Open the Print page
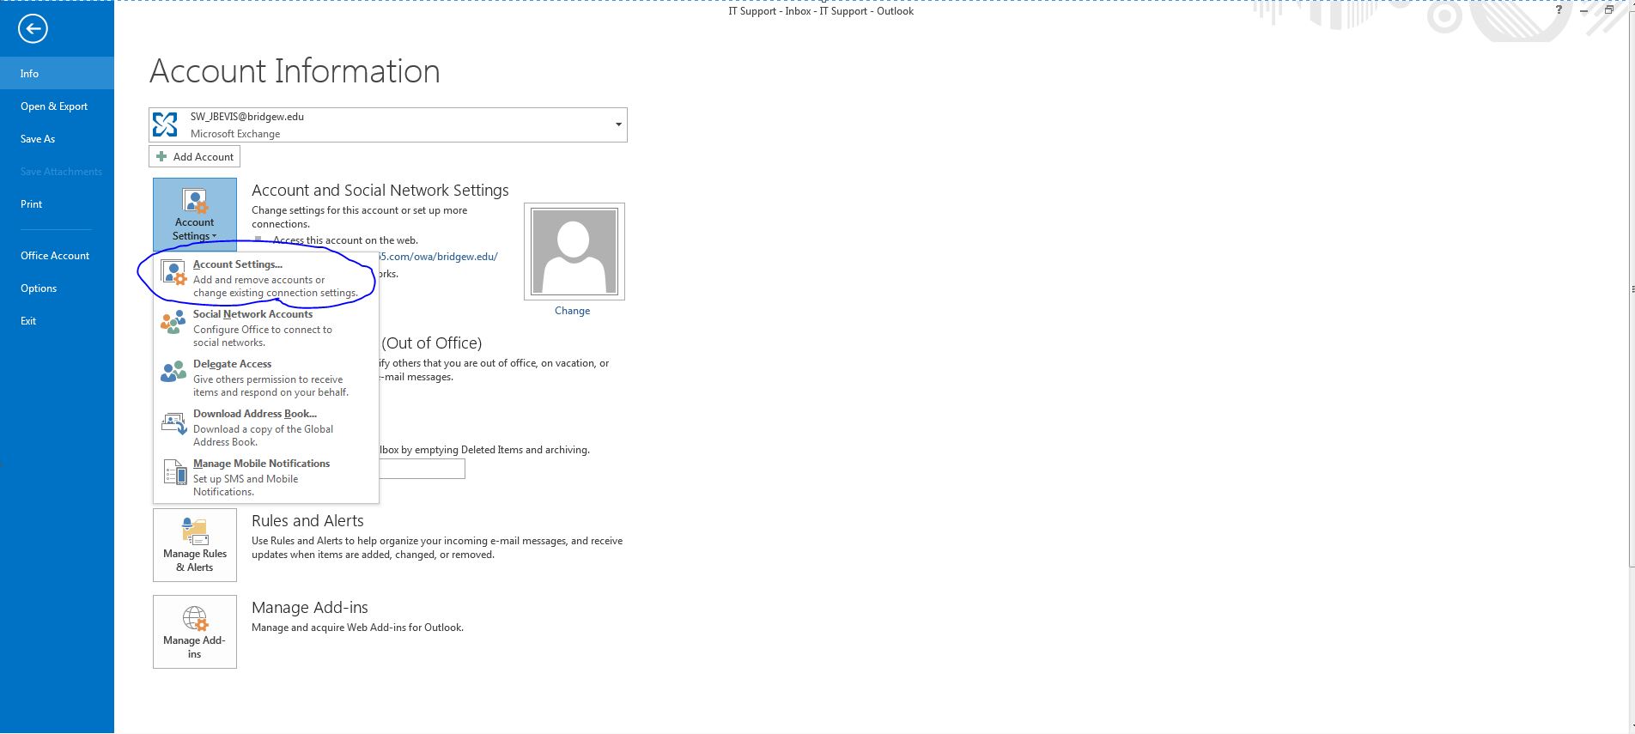This screenshot has height=734, width=1635. click(x=32, y=204)
